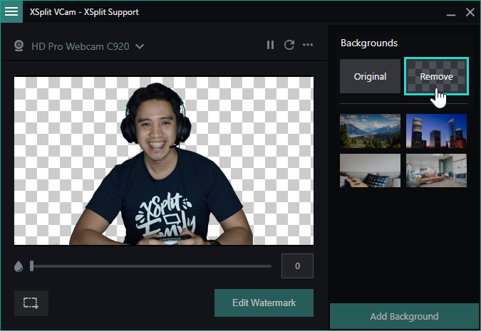This screenshot has height=331, width=481.
Task: Refresh the camera feed
Action: (289, 45)
